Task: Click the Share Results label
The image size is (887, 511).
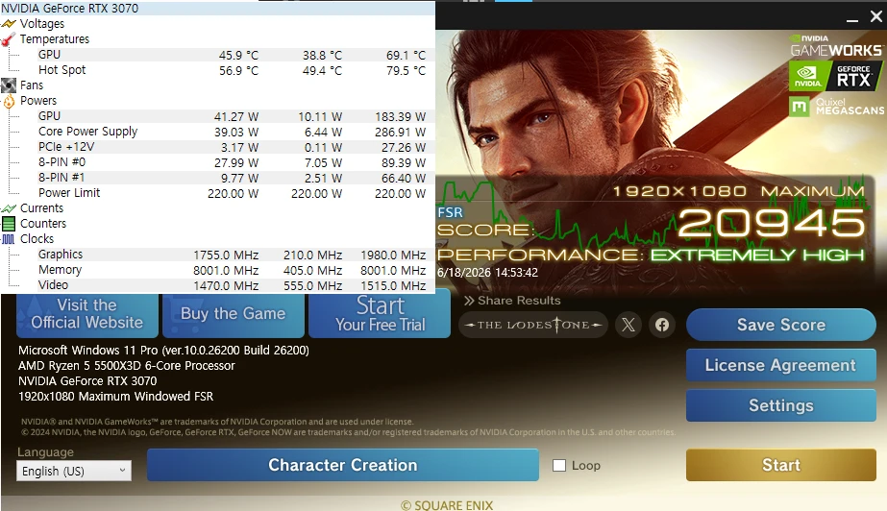Action: point(512,300)
